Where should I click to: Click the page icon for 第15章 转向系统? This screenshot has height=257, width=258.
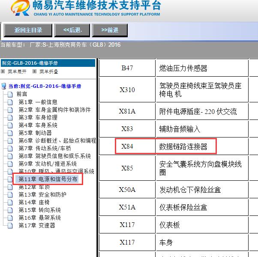tap(10, 210)
